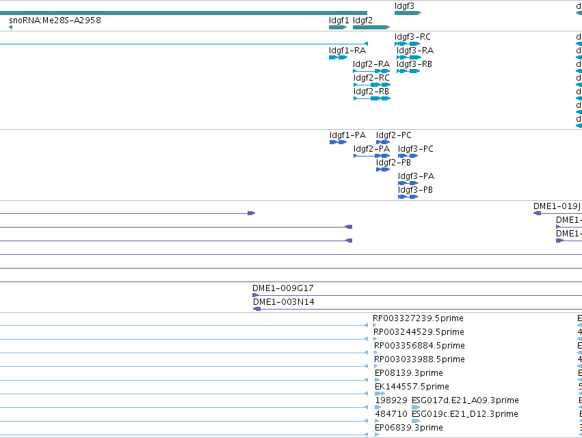Select the EK144557.5prime EST label

coord(412,387)
